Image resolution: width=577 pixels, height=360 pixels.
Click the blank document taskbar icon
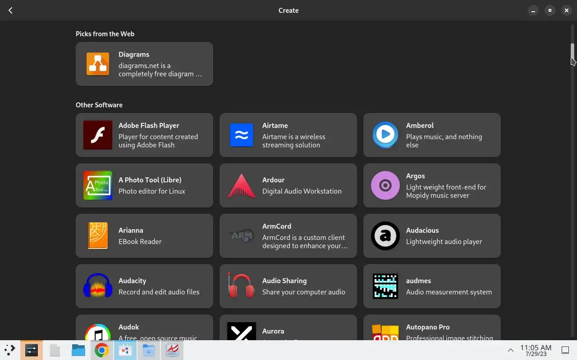tap(55, 350)
